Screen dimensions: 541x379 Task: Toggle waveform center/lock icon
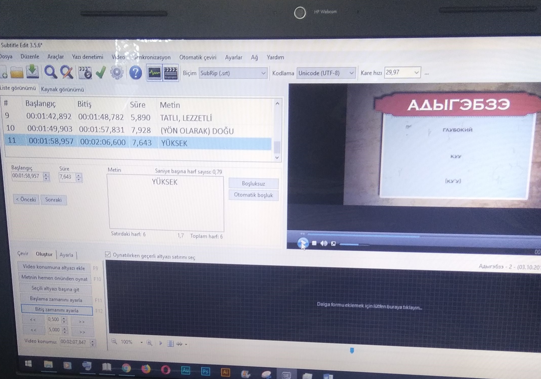pos(170,343)
